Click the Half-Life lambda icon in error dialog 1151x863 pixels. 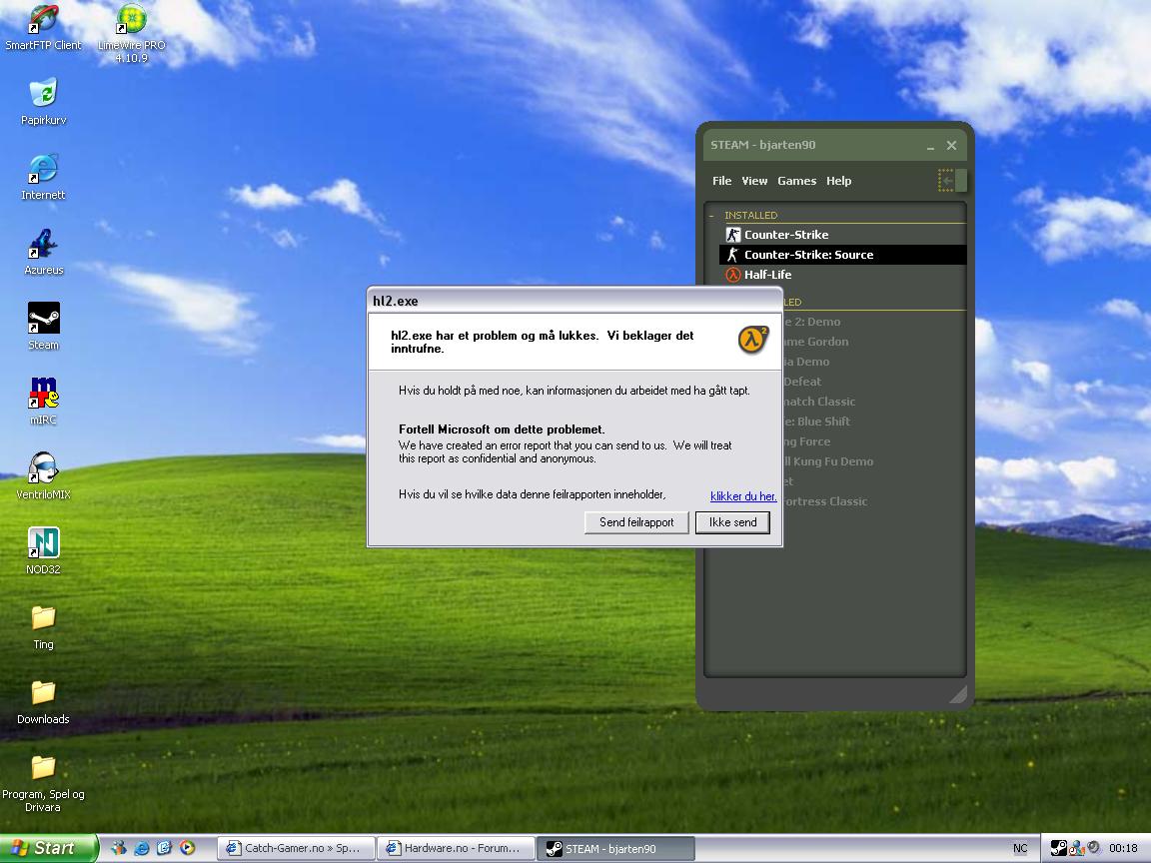pos(753,339)
